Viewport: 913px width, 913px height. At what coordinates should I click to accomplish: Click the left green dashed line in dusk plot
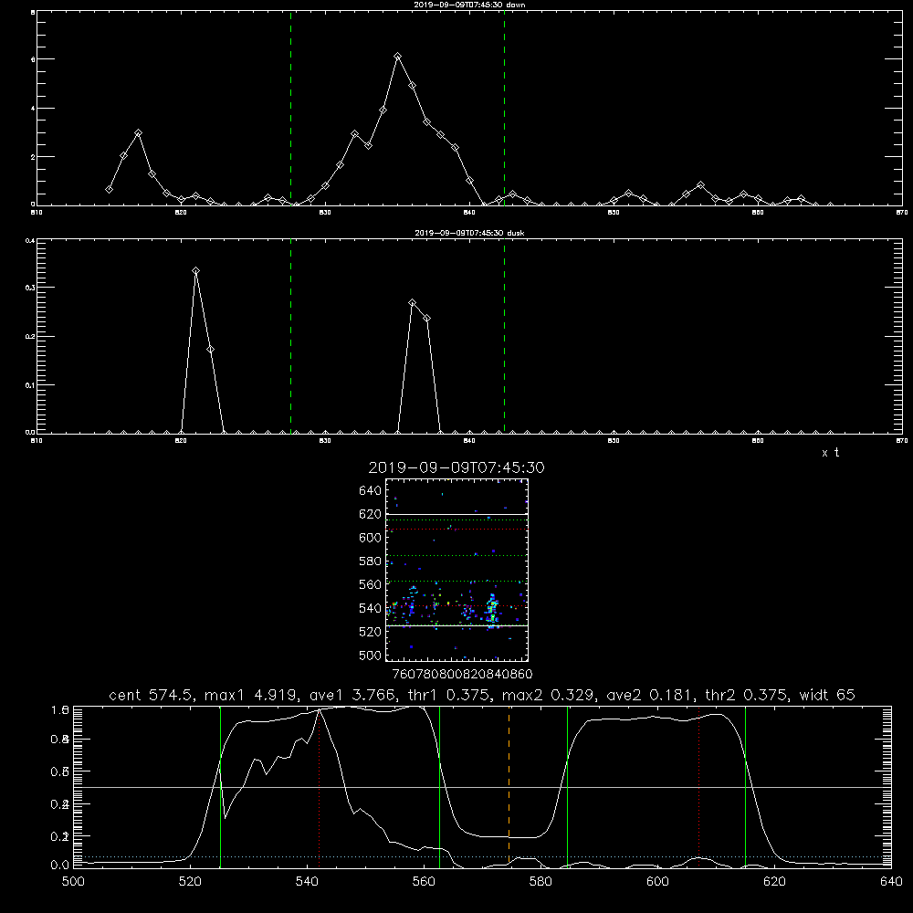(291, 337)
